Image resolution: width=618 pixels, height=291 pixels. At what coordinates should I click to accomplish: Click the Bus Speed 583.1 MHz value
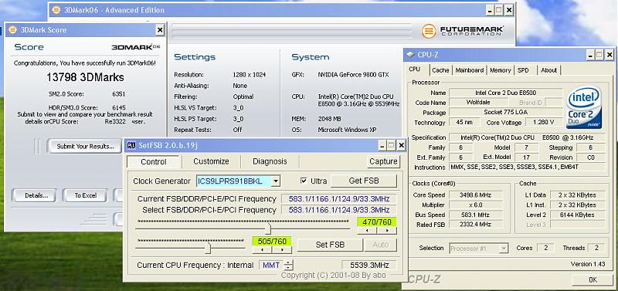[476, 215]
